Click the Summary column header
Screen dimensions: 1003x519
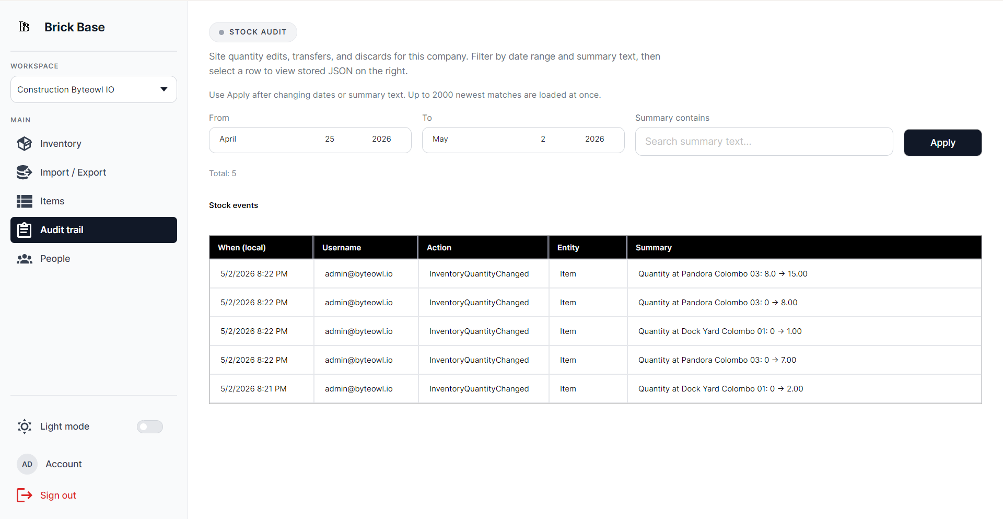(804, 247)
